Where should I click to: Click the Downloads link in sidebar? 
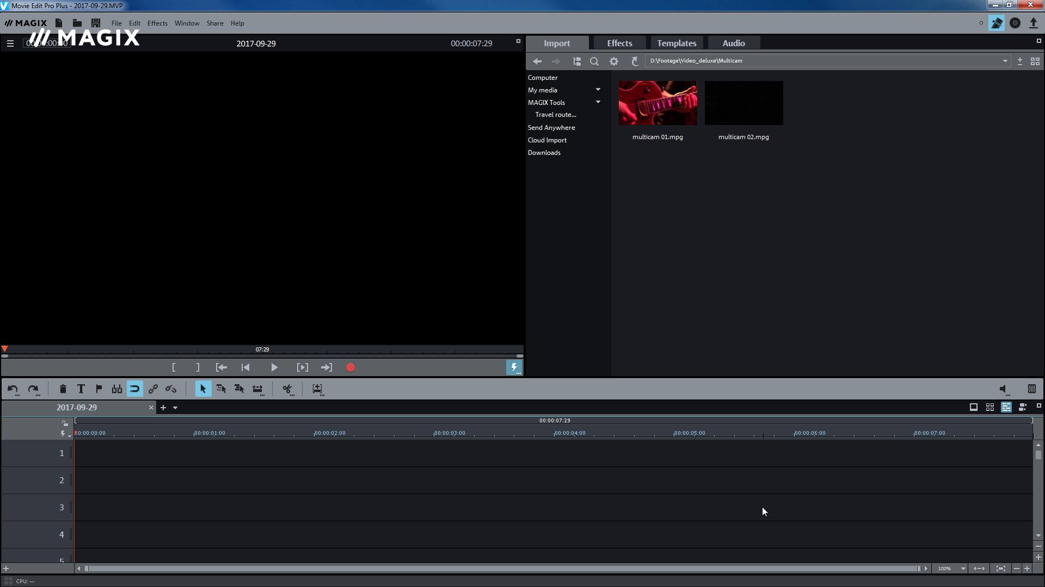544,153
